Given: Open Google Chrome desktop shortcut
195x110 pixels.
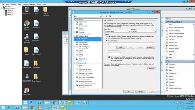Looking at the screenshot, I should pyautogui.click(x=27, y=25).
